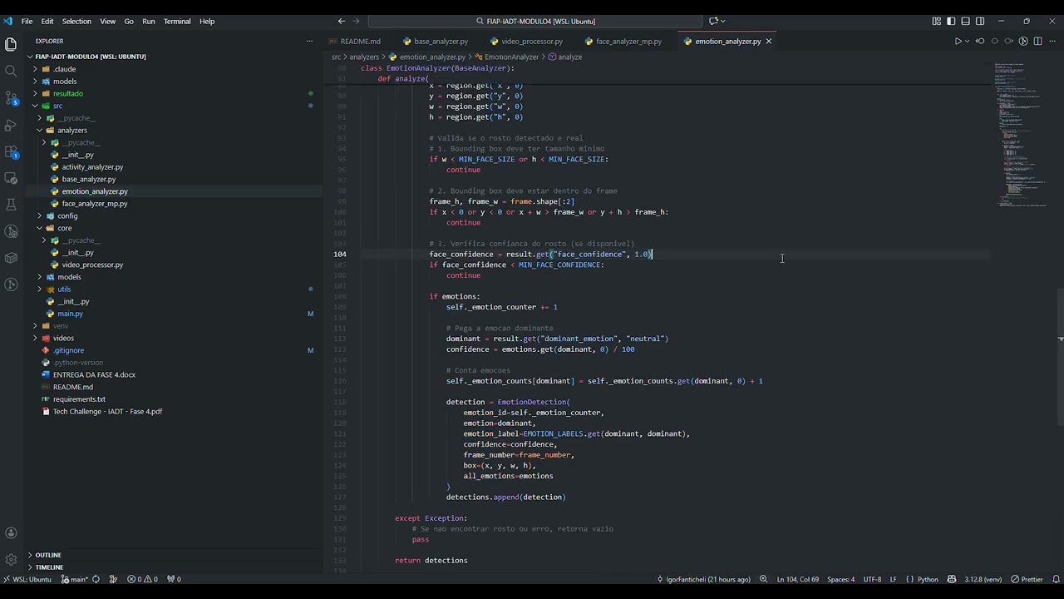Click Customize Layout icon in title bar
This screenshot has width=1064, height=599.
pyautogui.click(x=937, y=21)
